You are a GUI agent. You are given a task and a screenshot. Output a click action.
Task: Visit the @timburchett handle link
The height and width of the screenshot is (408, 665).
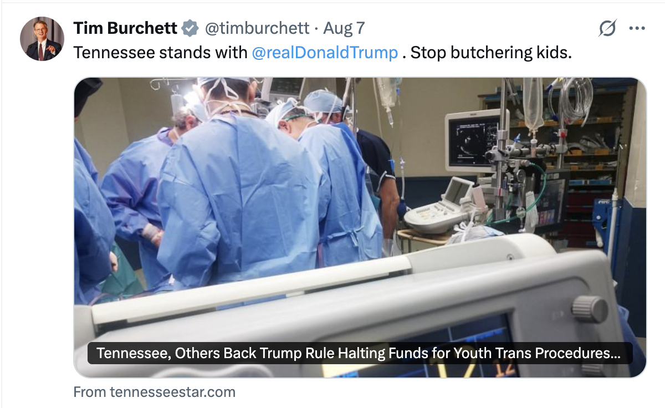point(257,28)
